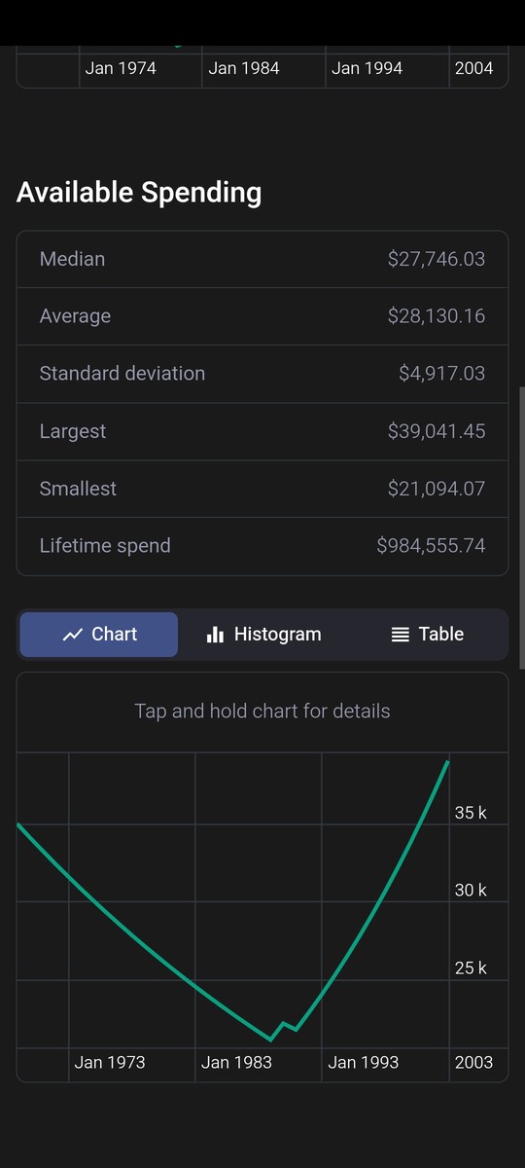Click the page scrollbar on right edge
This screenshot has height=1168, width=525.
coord(522,528)
